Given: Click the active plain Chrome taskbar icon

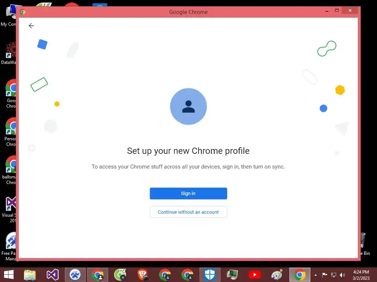Looking at the screenshot, I should 300,275.
